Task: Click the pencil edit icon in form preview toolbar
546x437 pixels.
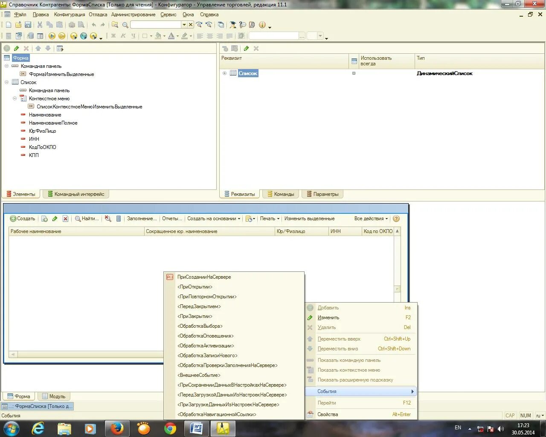Action: coord(55,218)
